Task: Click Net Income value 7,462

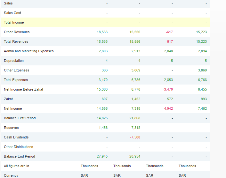Action: (x=202, y=108)
